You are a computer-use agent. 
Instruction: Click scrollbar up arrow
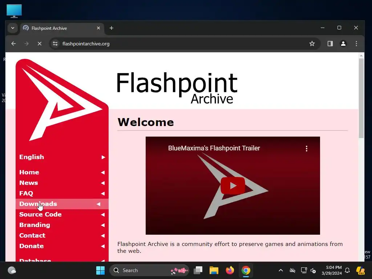point(361,56)
